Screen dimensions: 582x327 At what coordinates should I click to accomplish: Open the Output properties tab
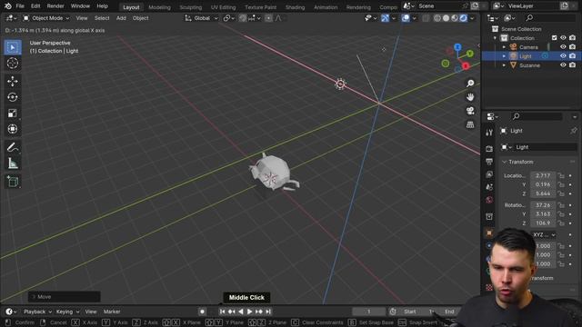click(489, 162)
